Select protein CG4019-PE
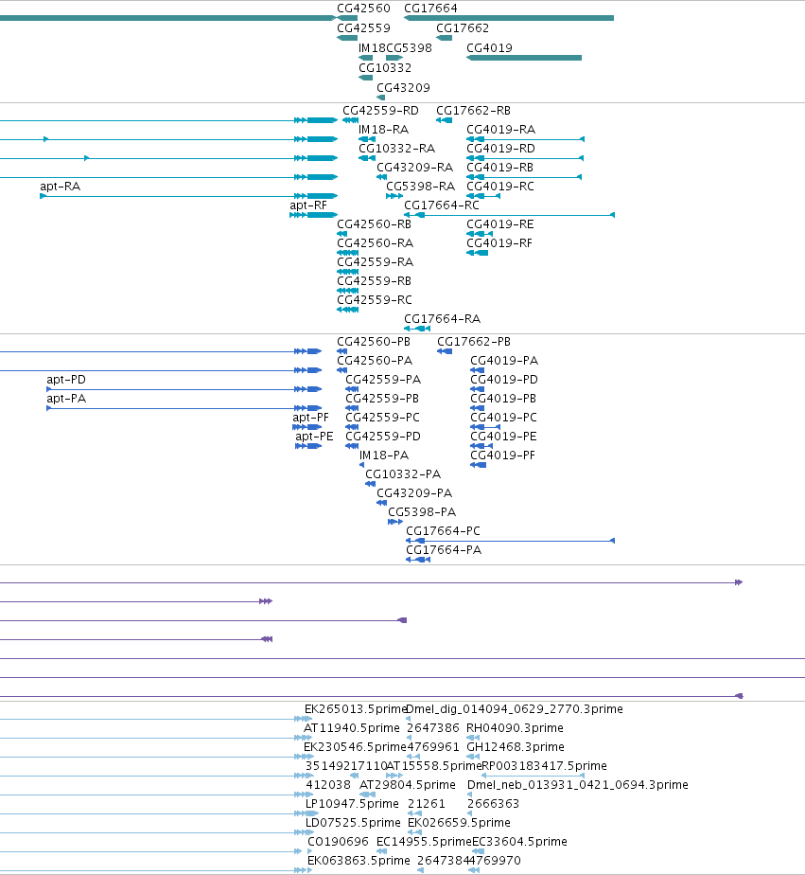This screenshot has width=805, height=875. (503, 437)
